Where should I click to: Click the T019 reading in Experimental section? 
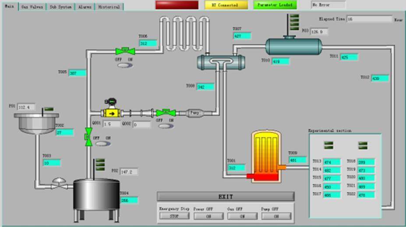click(x=366, y=170)
